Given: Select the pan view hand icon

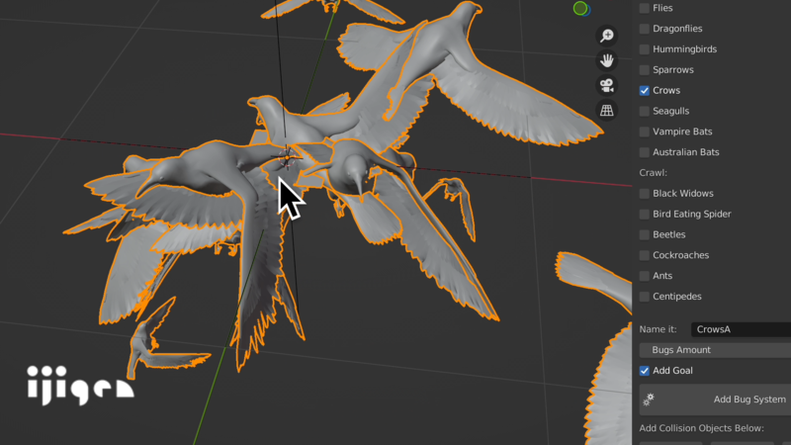Looking at the screenshot, I should coord(607,60).
